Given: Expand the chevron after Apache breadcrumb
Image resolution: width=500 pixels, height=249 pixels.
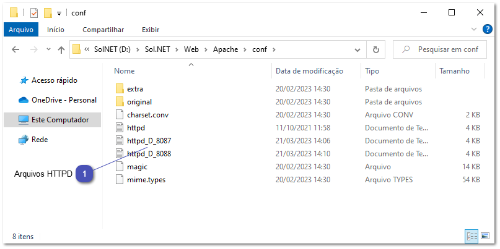Looking at the screenshot, I should coord(245,49).
